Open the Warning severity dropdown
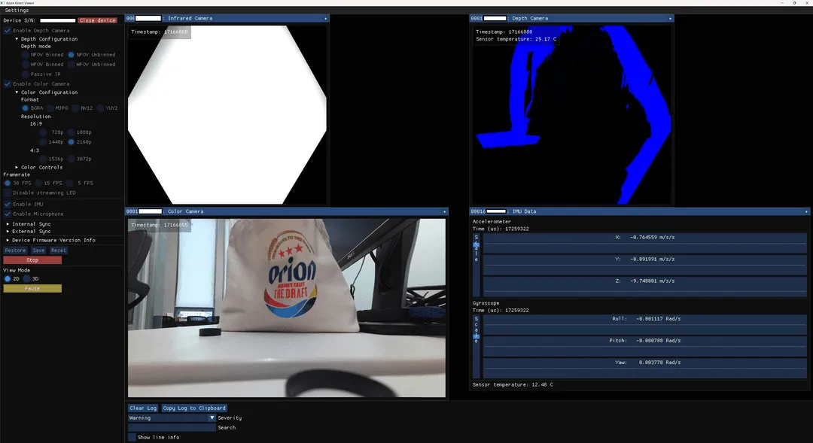 point(172,417)
